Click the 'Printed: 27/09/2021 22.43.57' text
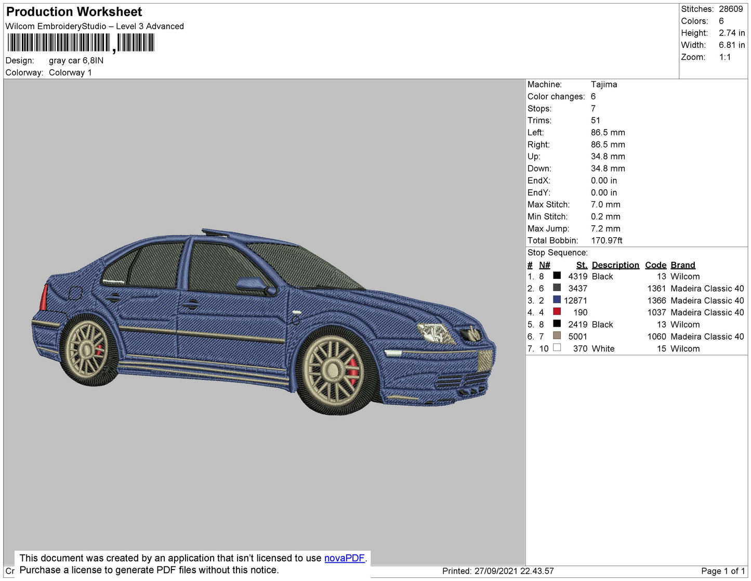Screen dimensions: 751x581 point(498,571)
